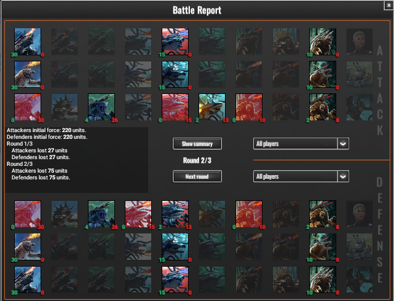Viewport: 394px width, 301px height.
Task: Click defense flamethrower wolf unit with 30 survivors
Action: pos(28,279)
